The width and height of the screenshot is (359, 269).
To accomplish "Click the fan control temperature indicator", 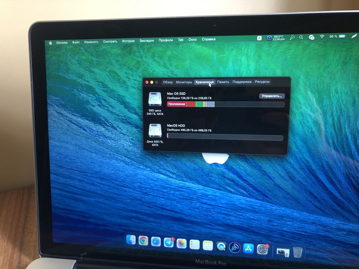I will (276, 38).
